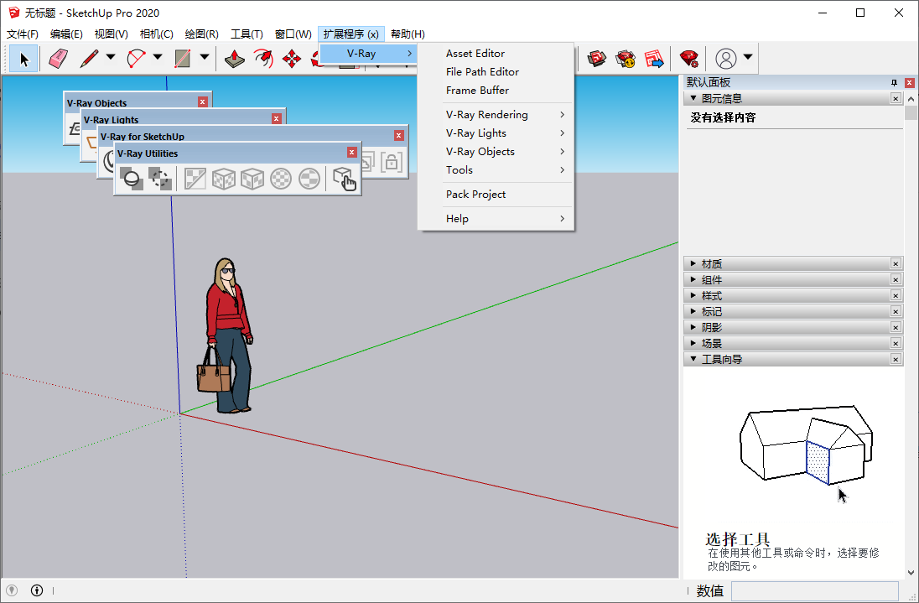Select the Push/Pull tool

[x=234, y=57]
